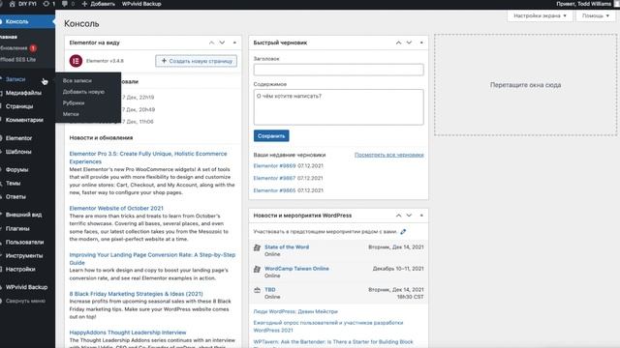Click Создать новую страницу button
Image resolution: width=620 pixels, height=348 pixels.
pos(196,61)
